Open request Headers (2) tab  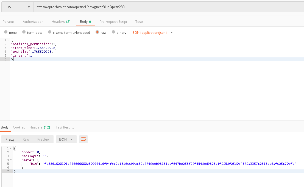61,22
